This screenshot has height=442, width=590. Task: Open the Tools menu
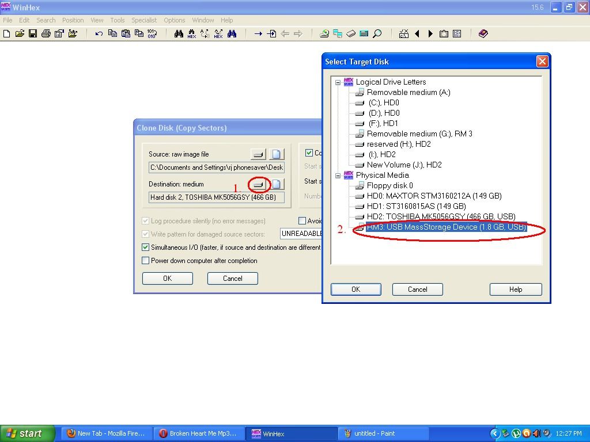118,20
